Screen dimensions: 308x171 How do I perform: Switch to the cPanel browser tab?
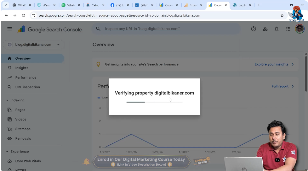coord(46,5)
